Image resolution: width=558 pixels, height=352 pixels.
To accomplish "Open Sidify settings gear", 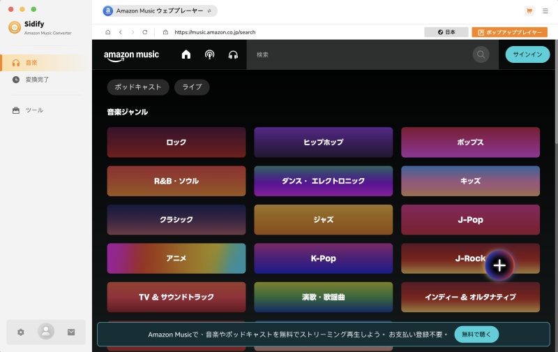I will pyautogui.click(x=21, y=332).
